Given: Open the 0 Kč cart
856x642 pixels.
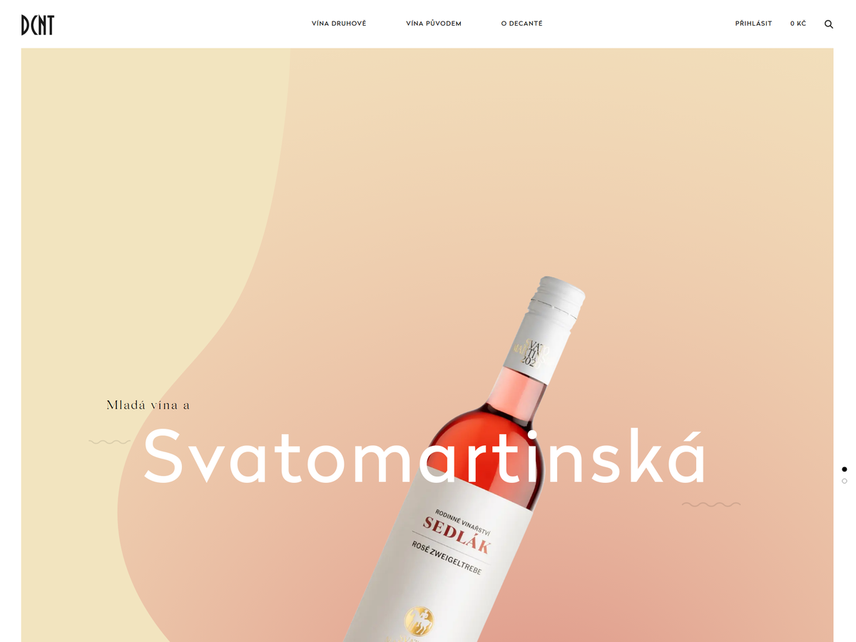Looking at the screenshot, I should pos(798,24).
